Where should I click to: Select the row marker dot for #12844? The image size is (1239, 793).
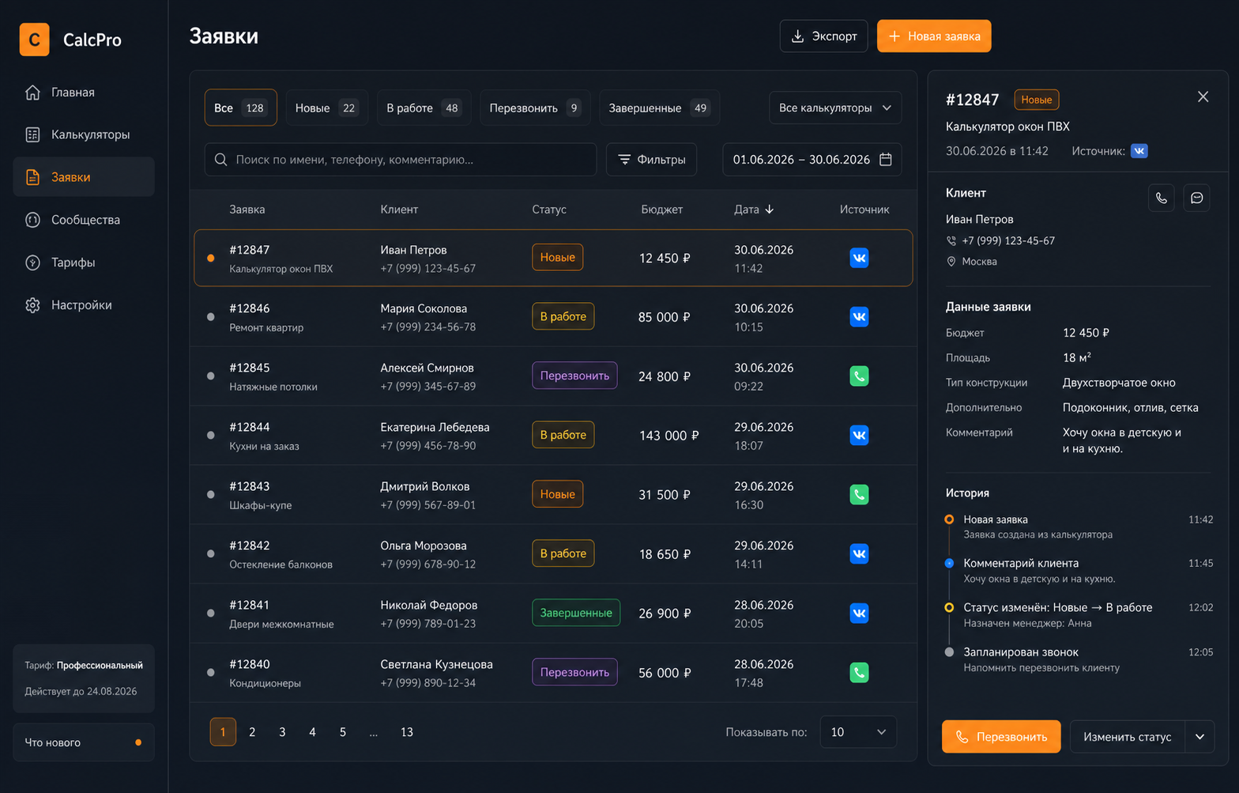tap(210, 436)
